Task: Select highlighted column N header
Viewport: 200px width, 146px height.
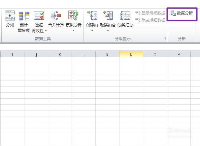Action: point(131,55)
